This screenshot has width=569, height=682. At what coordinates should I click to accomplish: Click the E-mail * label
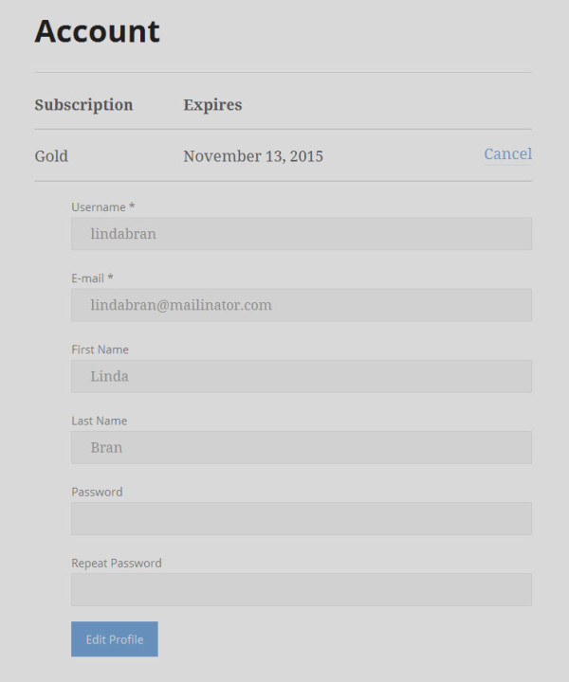point(92,278)
